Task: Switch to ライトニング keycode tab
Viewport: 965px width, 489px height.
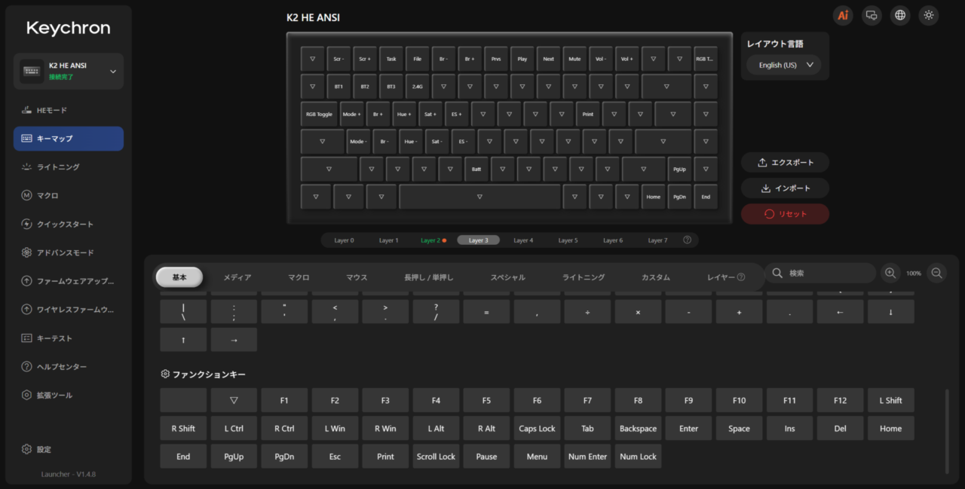Action: click(x=584, y=277)
